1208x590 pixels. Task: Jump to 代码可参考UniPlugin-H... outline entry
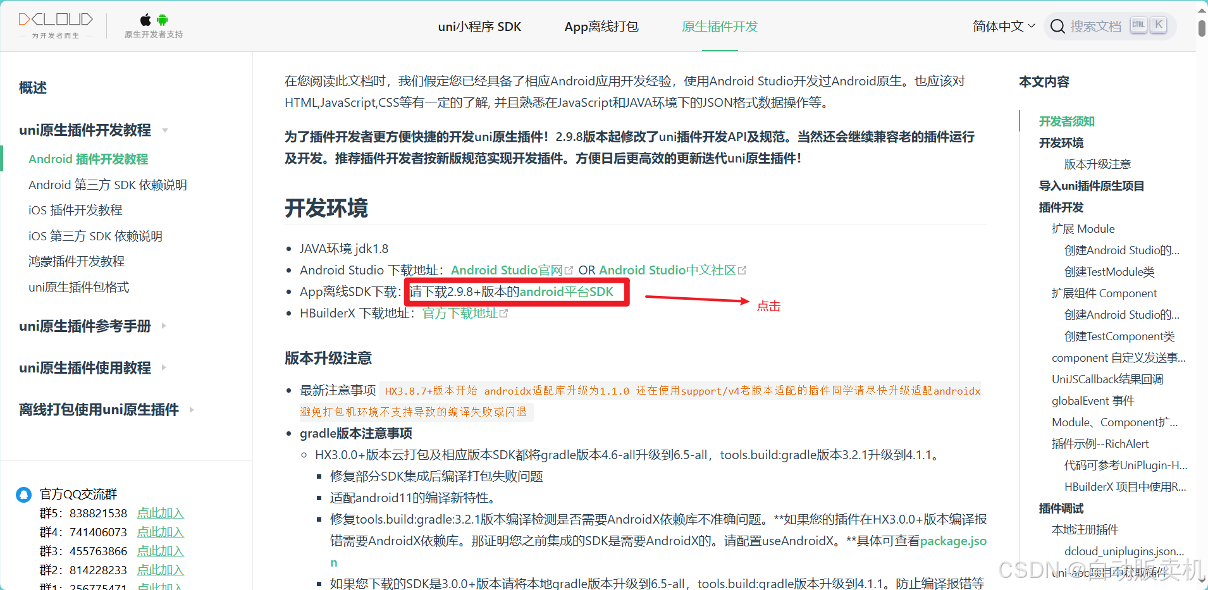tap(1126, 465)
